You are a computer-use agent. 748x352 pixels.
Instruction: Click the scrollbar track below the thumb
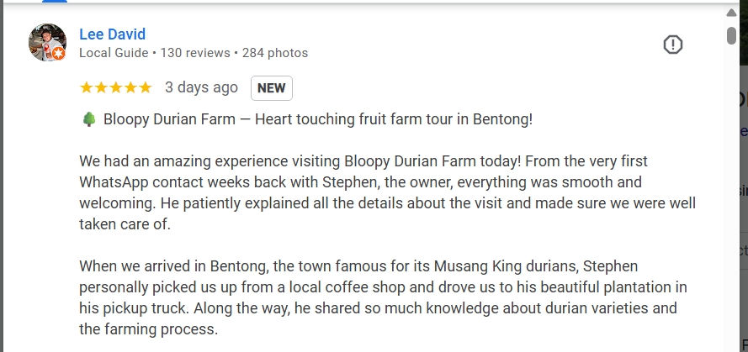click(x=731, y=210)
